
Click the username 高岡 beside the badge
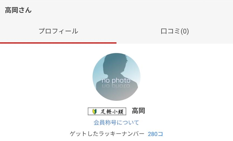coord(138,111)
